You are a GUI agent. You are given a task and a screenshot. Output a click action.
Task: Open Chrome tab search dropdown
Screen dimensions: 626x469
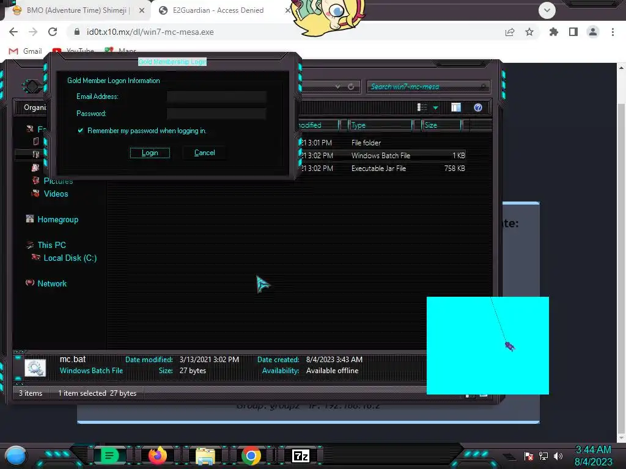[547, 10]
